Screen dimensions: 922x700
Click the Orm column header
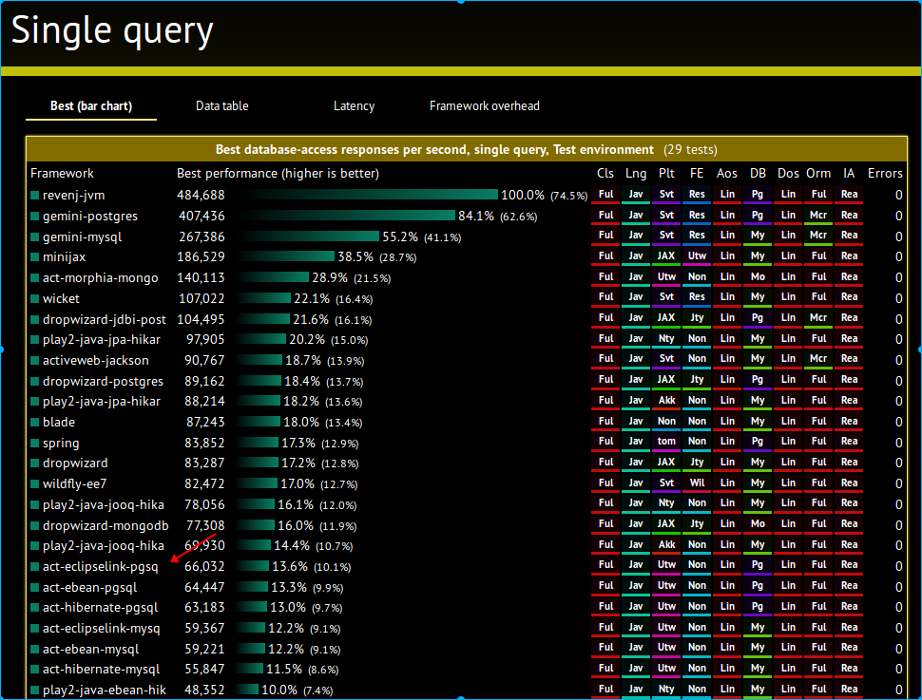click(818, 174)
